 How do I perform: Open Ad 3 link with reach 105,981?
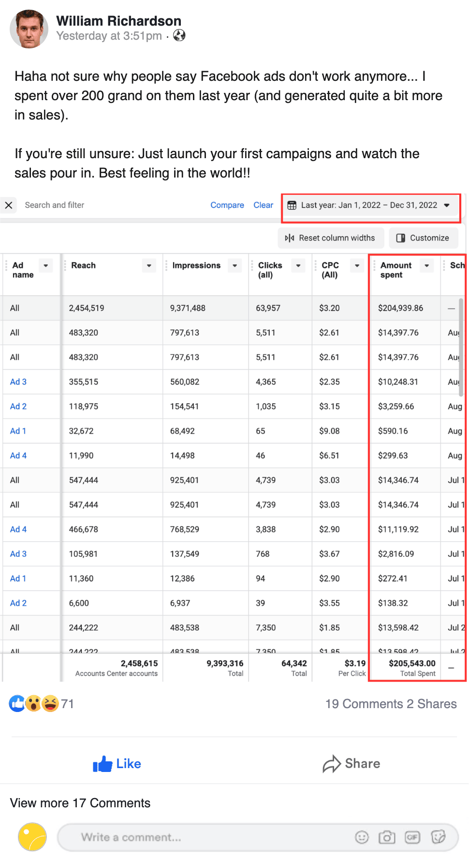(x=18, y=554)
